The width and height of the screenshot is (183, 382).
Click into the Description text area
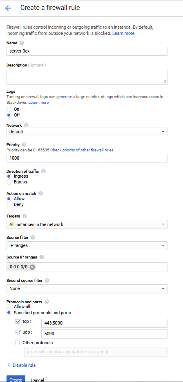coord(87,77)
